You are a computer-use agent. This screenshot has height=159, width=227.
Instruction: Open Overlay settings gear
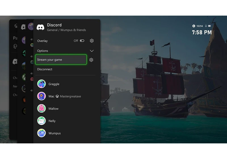92,41
